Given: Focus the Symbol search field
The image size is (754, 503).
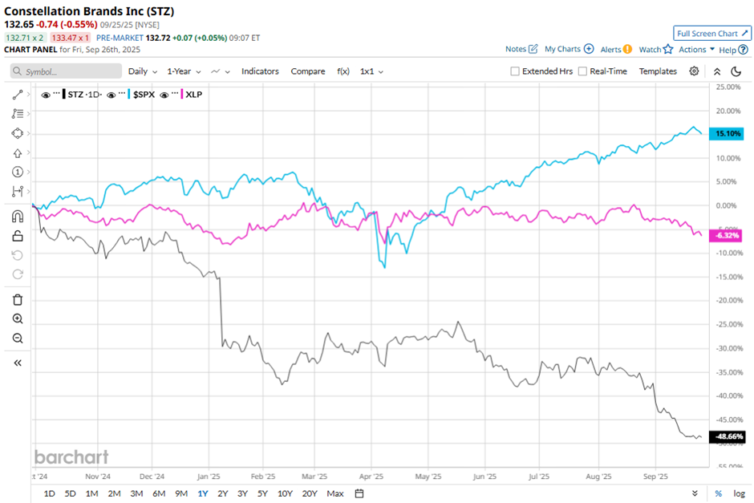Looking at the screenshot, I should 66,71.
